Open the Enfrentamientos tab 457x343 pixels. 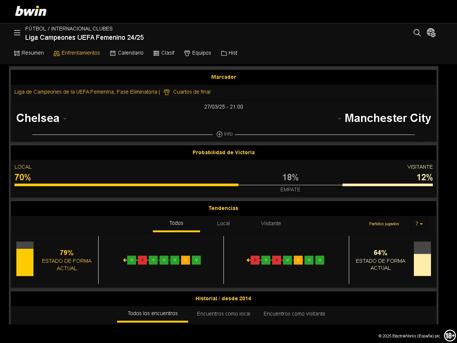click(x=77, y=53)
